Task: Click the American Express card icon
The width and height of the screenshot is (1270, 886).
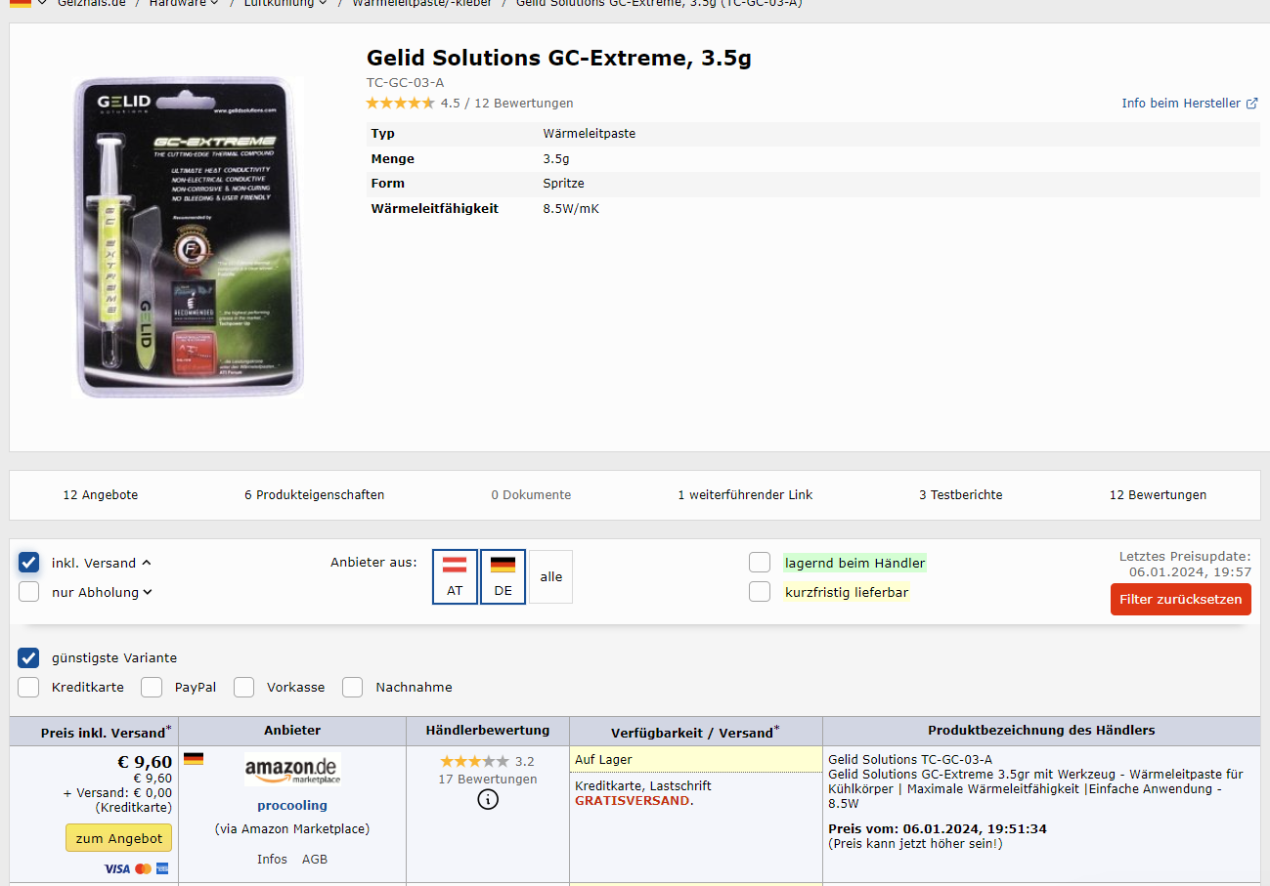Action: [x=162, y=868]
